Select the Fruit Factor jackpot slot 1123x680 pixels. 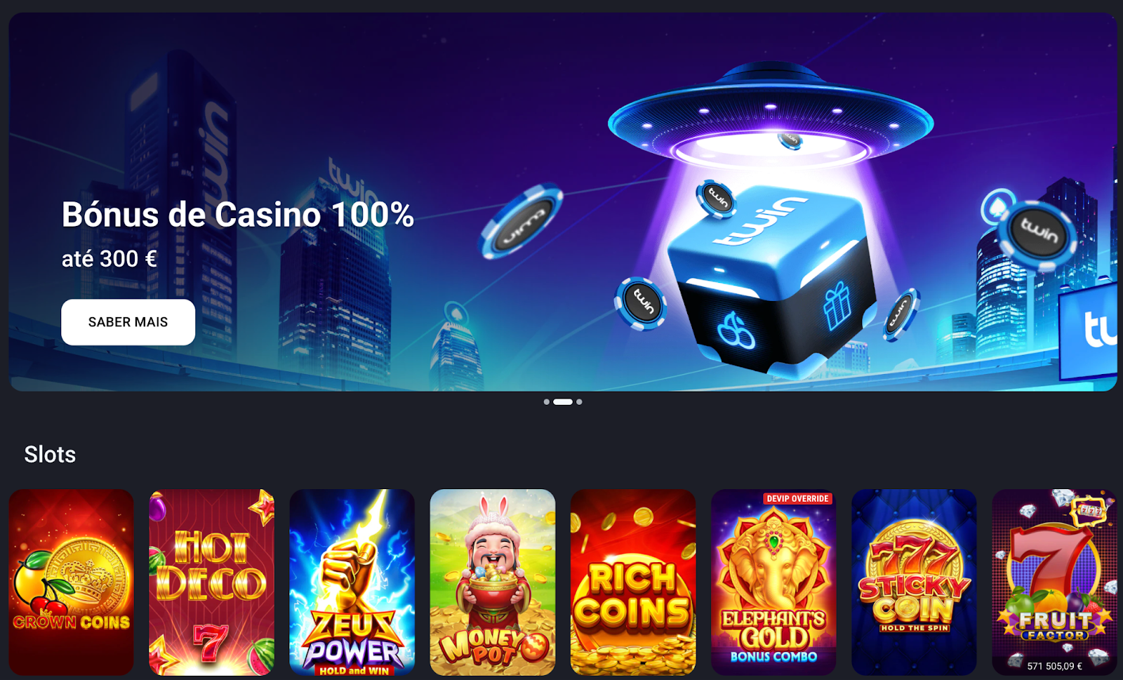pos(1054,582)
